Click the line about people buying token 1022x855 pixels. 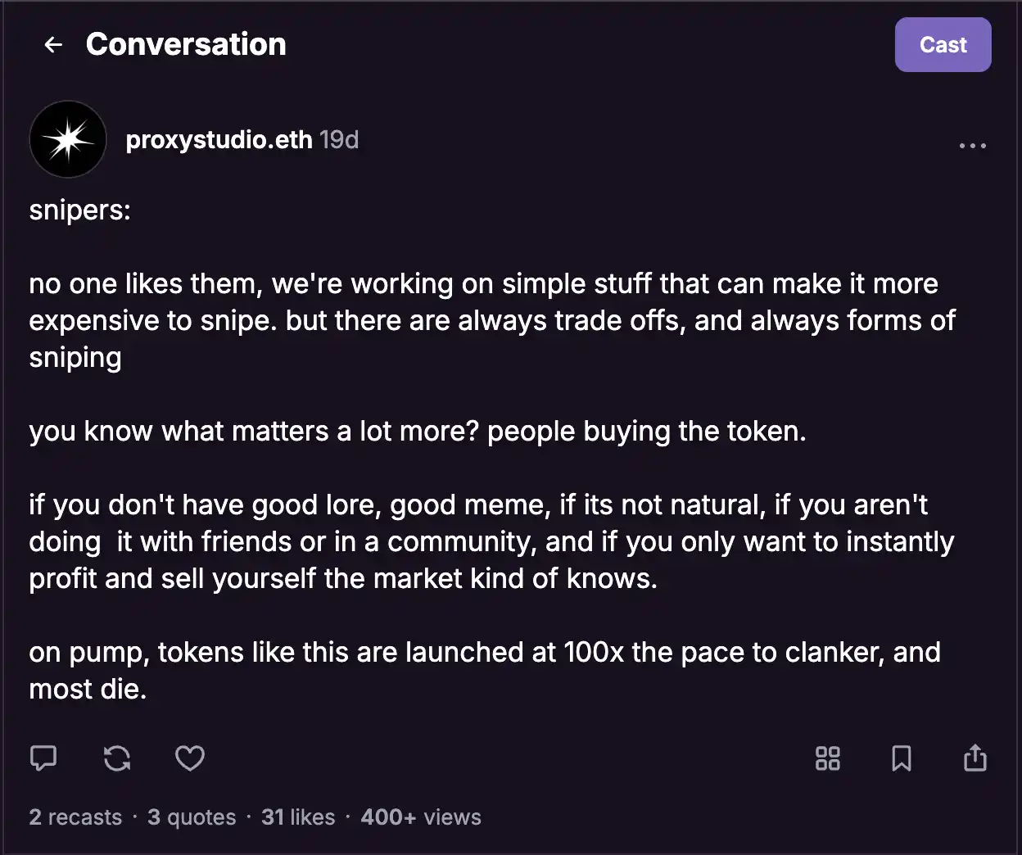click(x=418, y=432)
